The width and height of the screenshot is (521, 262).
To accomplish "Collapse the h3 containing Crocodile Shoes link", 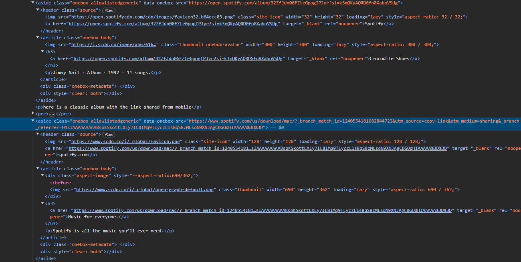I will (42, 51).
